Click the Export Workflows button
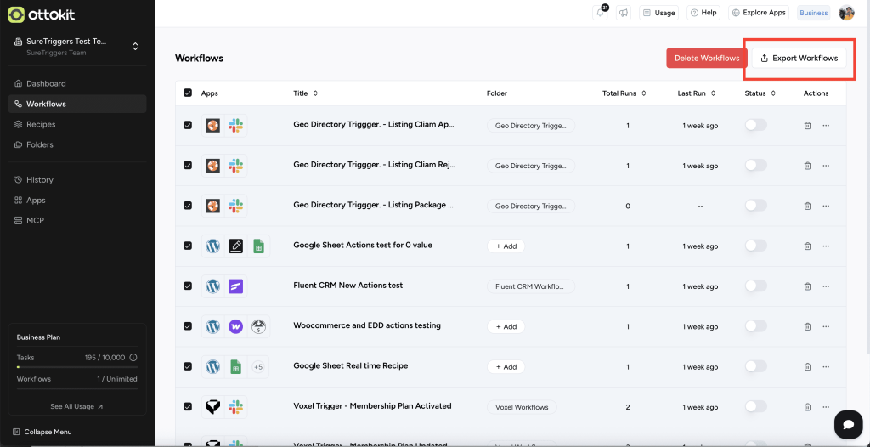The width and height of the screenshot is (870, 447). coord(799,58)
